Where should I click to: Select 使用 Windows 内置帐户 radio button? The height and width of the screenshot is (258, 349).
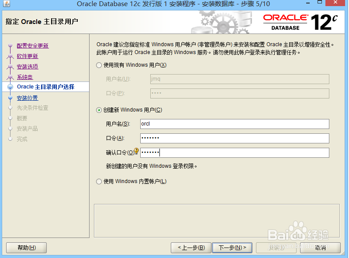coord(99,182)
